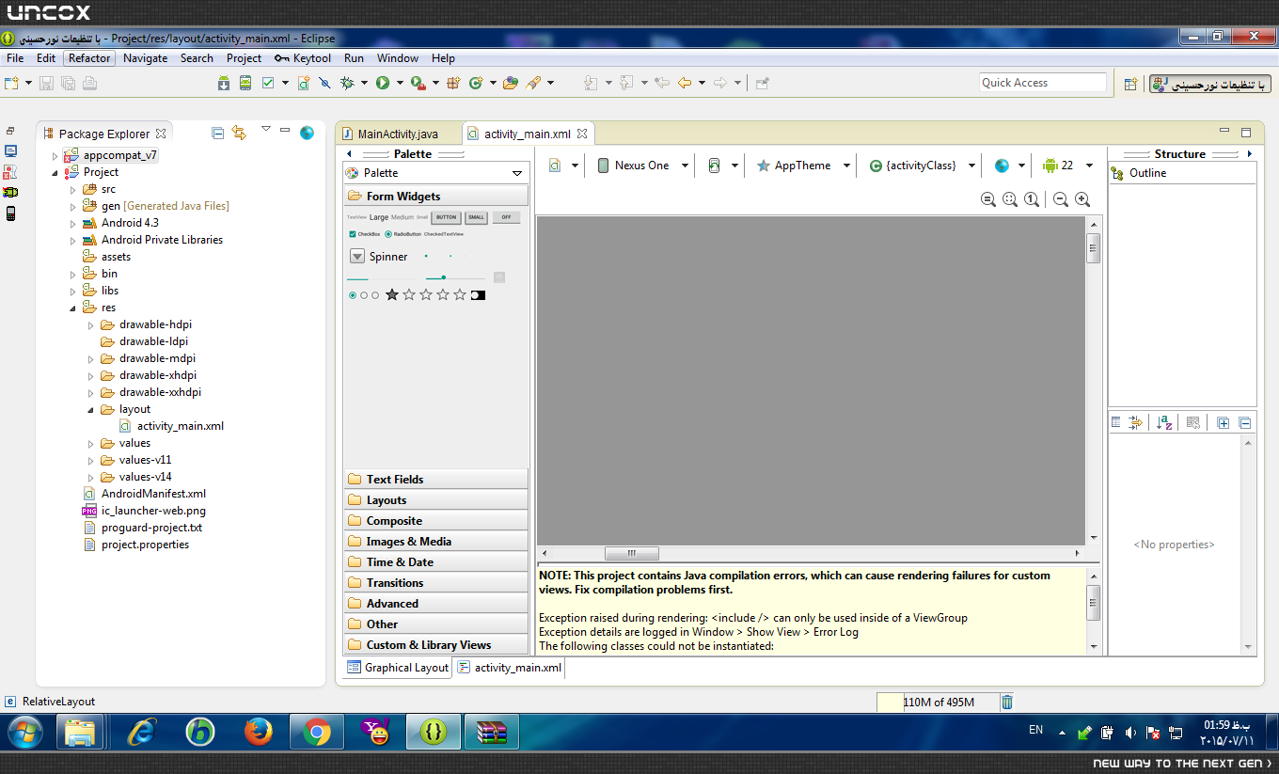This screenshot has height=774, width=1279.
Task: Collapse all in Package Explorer
Action: (x=217, y=133)
